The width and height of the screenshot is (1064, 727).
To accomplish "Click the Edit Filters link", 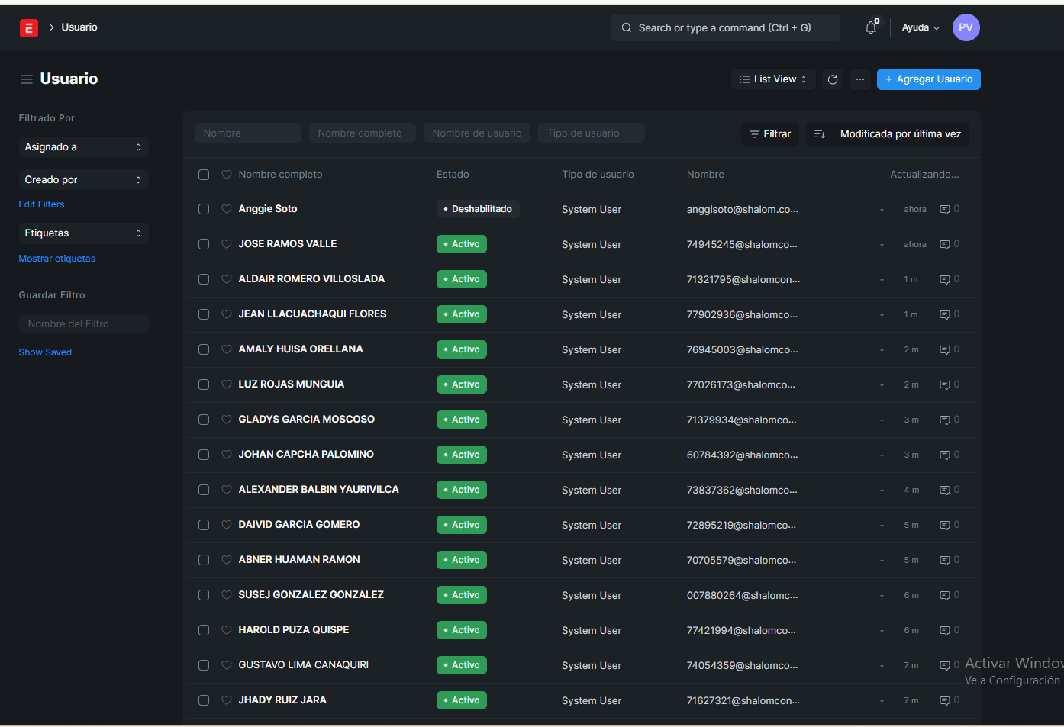I will click(x=41, y=204).
